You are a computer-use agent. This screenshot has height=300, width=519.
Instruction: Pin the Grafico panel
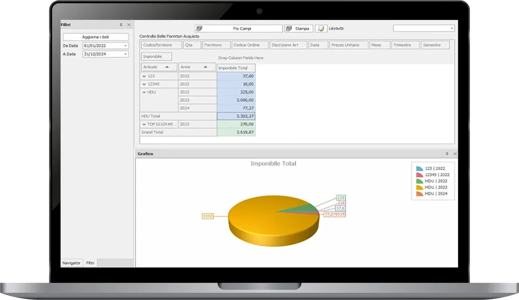[447, 154]
